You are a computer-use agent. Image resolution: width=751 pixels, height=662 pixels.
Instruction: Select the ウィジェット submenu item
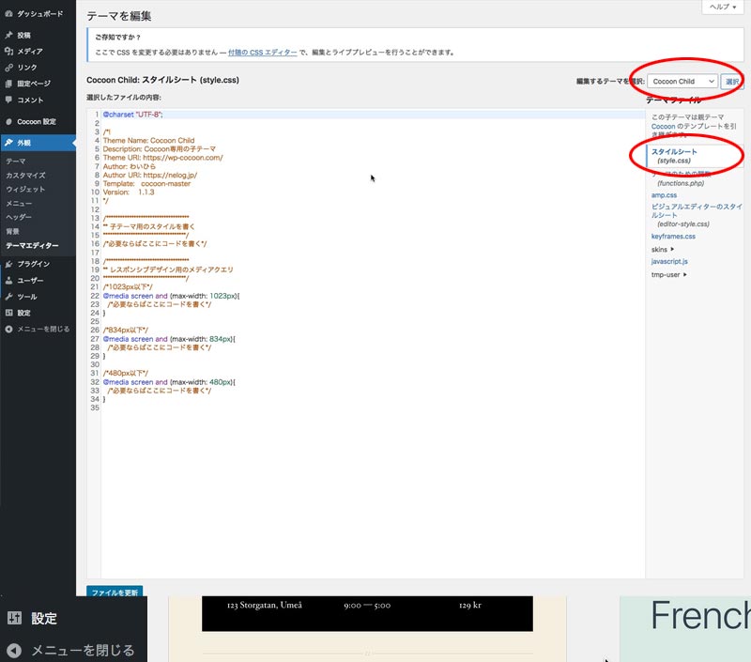point(25,190)
